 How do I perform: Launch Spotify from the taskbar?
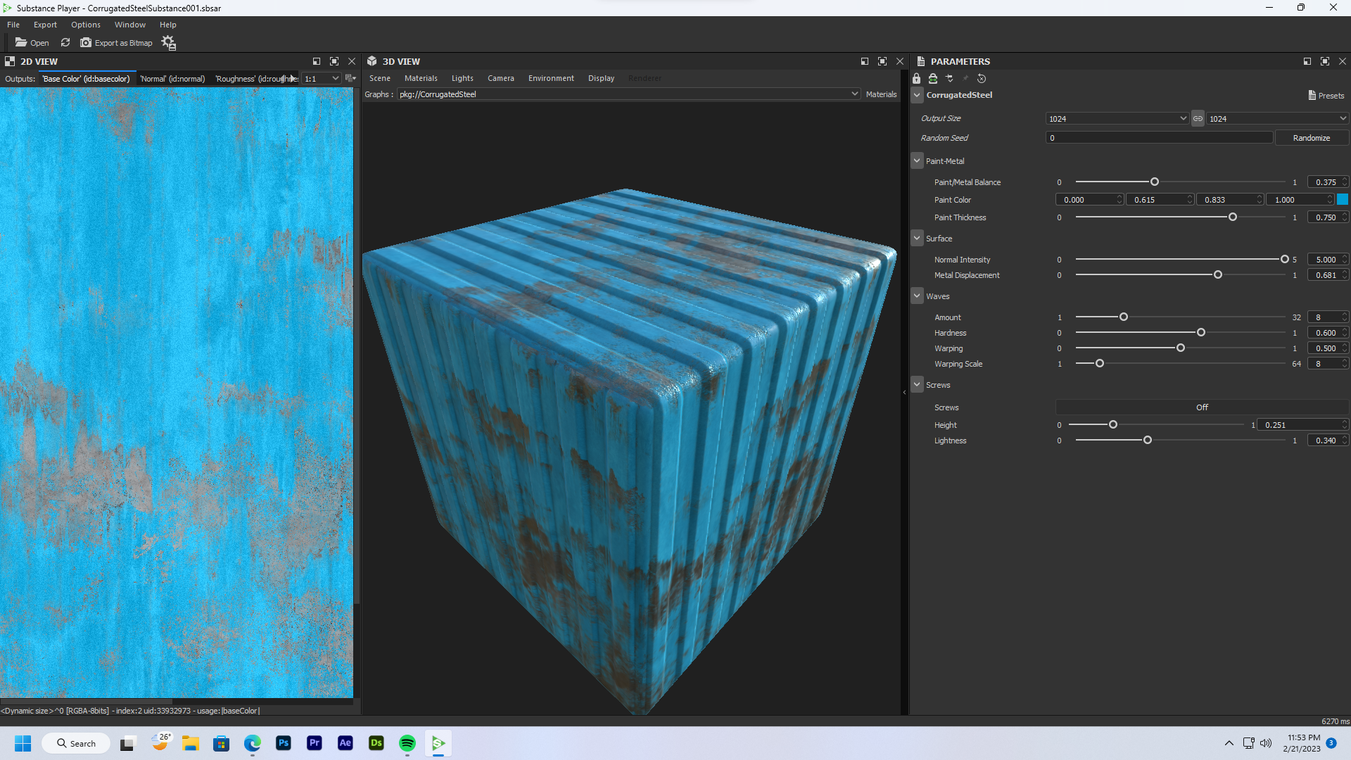tap(407, 743)
